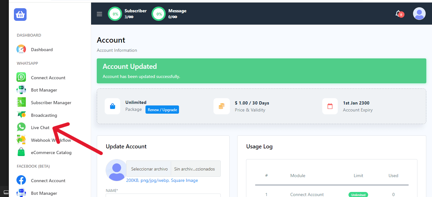Click the eCommerce Catalog bag icon
Screen dimensions: 432x197
(x=21, y=152)
